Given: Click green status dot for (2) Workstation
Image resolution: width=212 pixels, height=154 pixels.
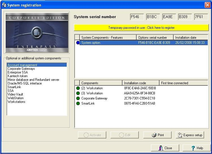Looking at the screenshot, I should 78,88.
